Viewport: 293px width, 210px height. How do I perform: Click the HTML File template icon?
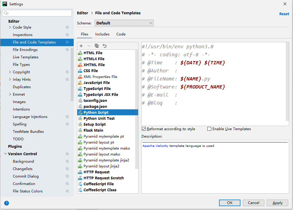pyautogui.click(x=80, y=53)
